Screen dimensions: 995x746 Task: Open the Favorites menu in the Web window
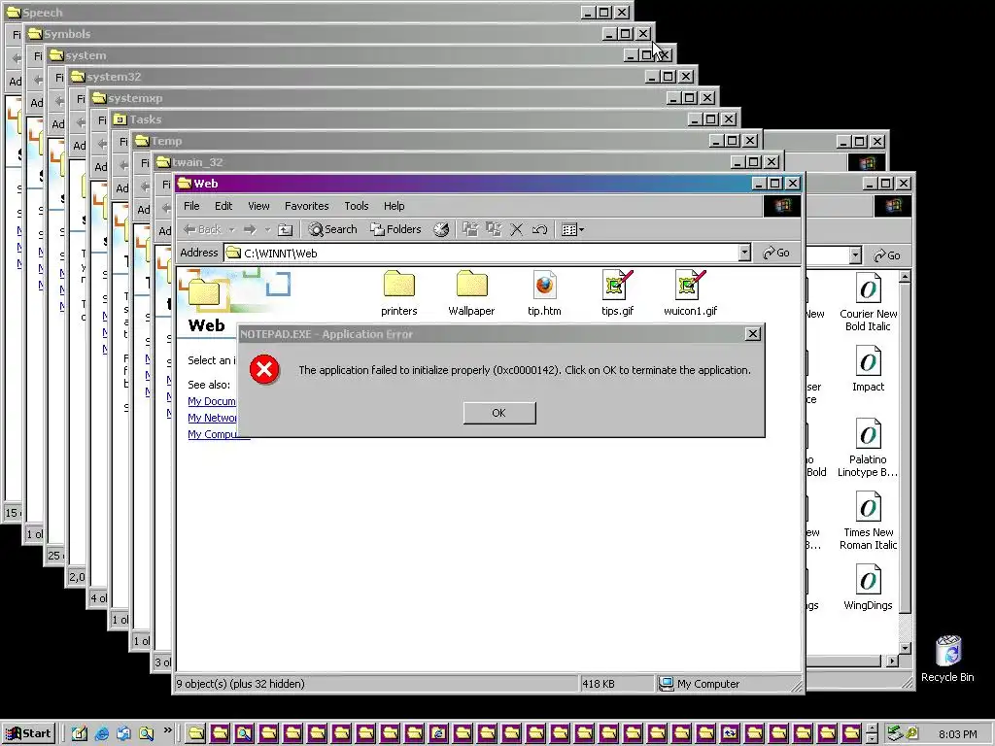point(306,206)
